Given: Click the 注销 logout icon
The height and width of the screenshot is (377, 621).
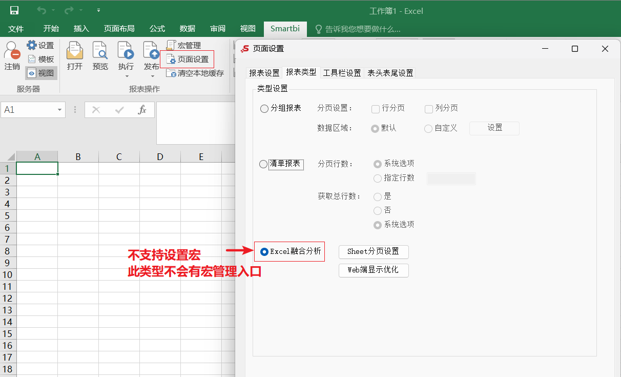Looking at the screenshot, I should (12, 51).
